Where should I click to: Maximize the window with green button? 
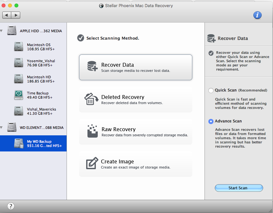pyautogui.click(x=16, y=5)
